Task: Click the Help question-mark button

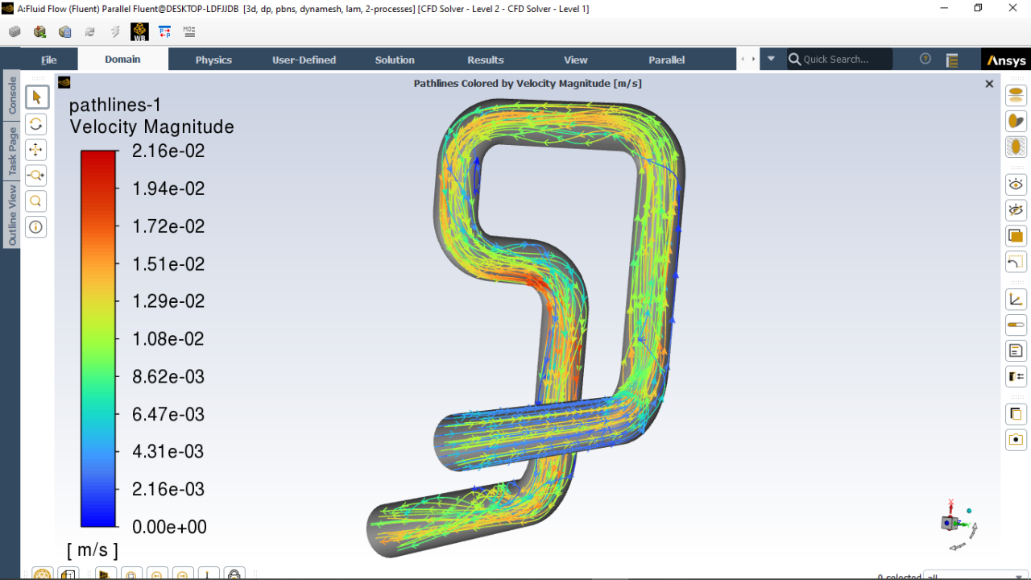Action: [925, 58]
